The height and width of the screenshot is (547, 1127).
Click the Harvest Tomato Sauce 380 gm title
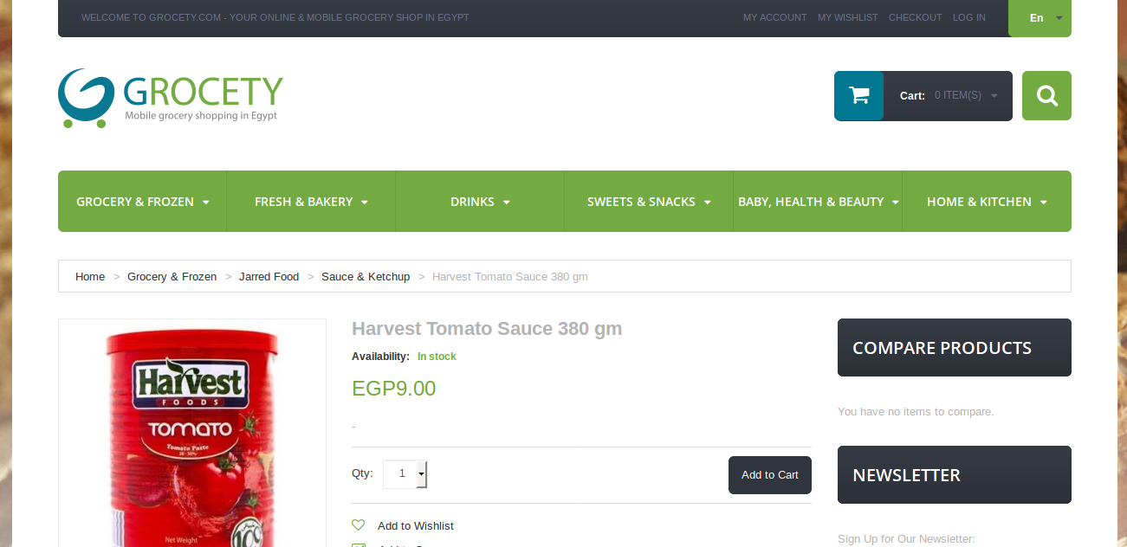487,329
